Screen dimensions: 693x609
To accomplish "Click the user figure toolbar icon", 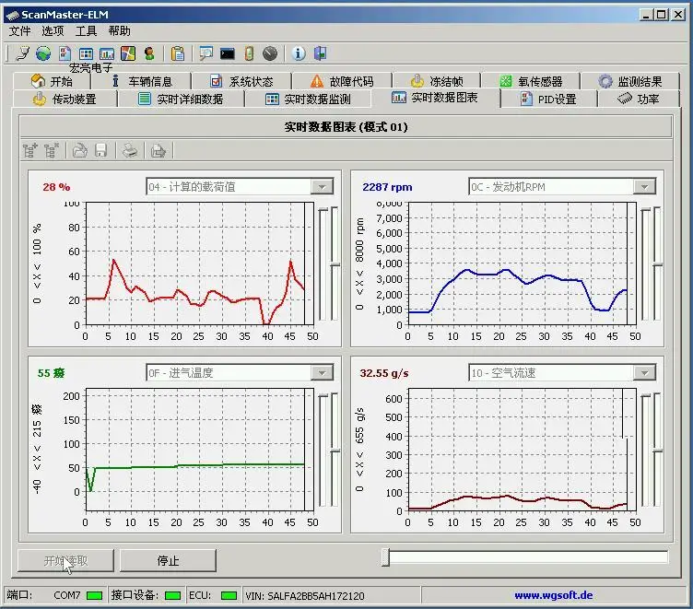I will click(149, 53).
